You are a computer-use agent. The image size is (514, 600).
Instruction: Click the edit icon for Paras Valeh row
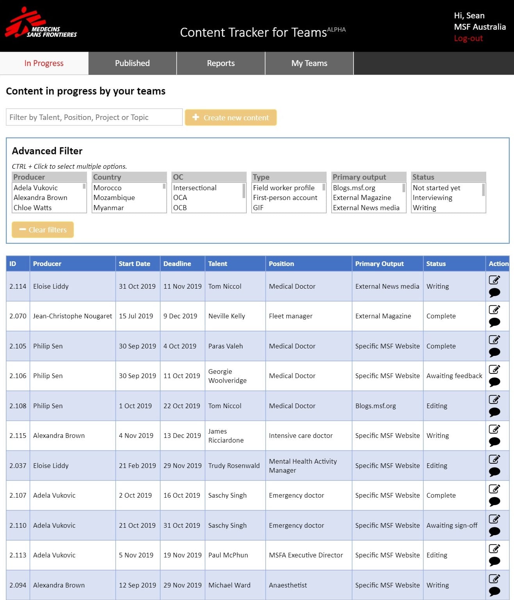pos(494,339)
